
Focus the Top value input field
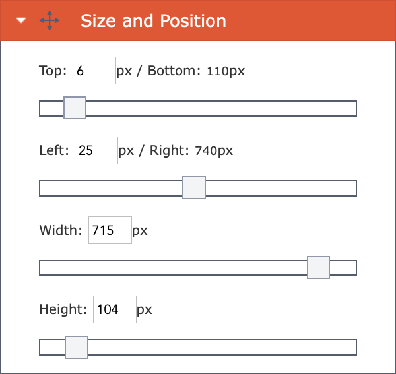click(94, 71)
